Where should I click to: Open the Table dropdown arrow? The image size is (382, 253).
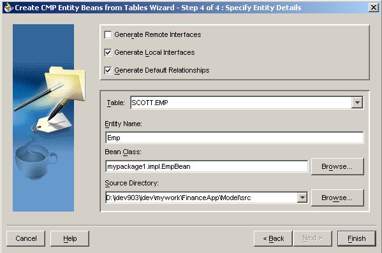point(357,103)
